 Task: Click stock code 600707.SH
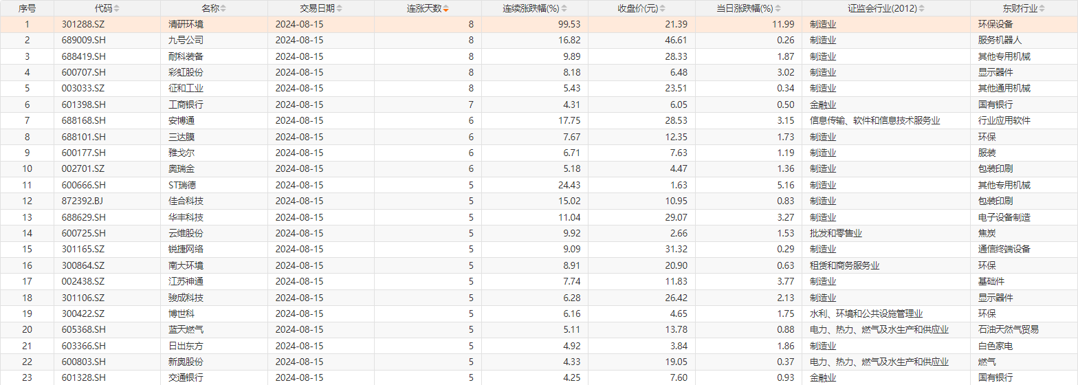coord(82,72)
